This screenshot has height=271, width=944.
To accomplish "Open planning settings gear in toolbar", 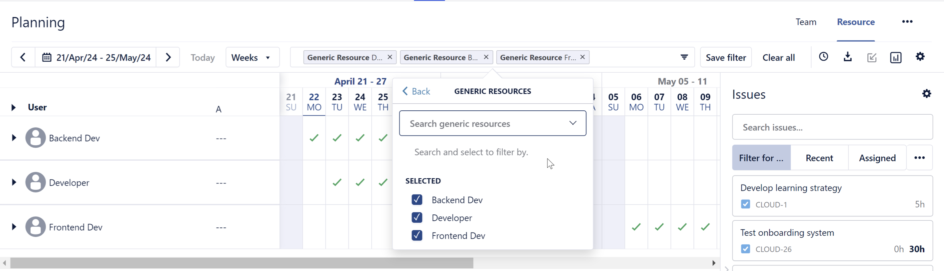I will coord(920,57).
